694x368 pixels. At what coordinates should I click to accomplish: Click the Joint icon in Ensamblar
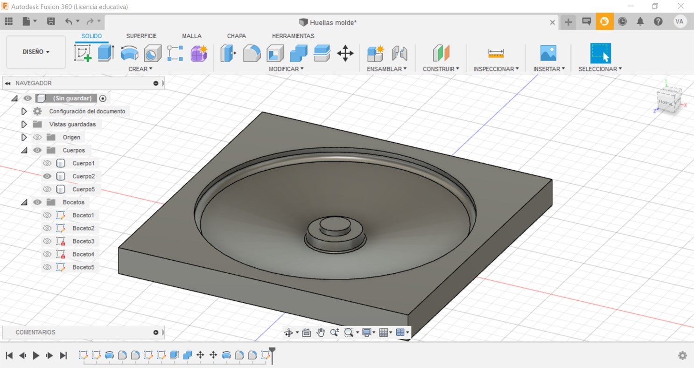pos(400,53)
